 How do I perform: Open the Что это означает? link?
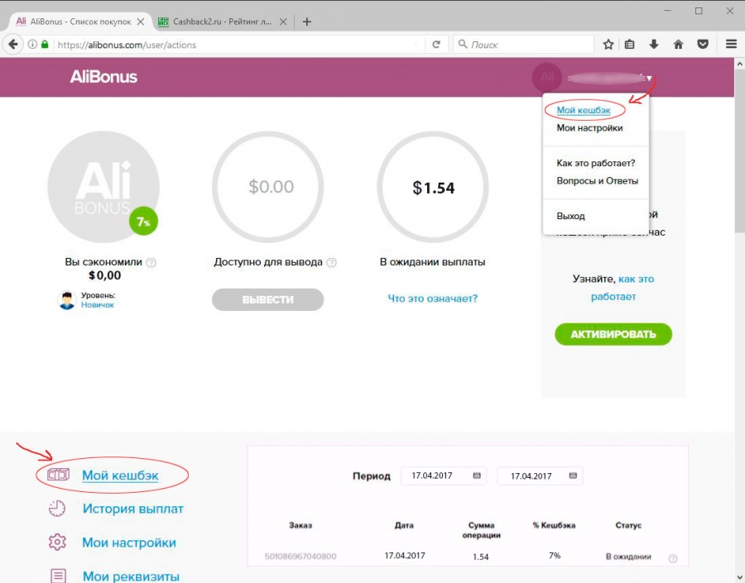tap(432, 299)
